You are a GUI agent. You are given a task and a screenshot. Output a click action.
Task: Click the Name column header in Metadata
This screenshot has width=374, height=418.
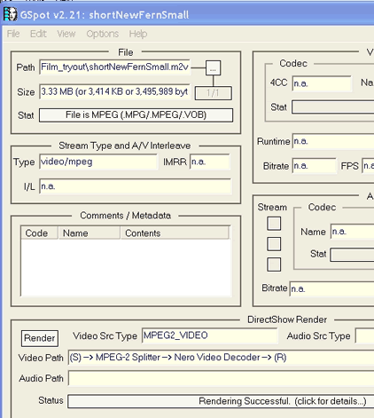(x=90, y=233)
